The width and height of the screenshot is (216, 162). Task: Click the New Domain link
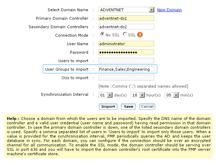click(x=169, y=10)
